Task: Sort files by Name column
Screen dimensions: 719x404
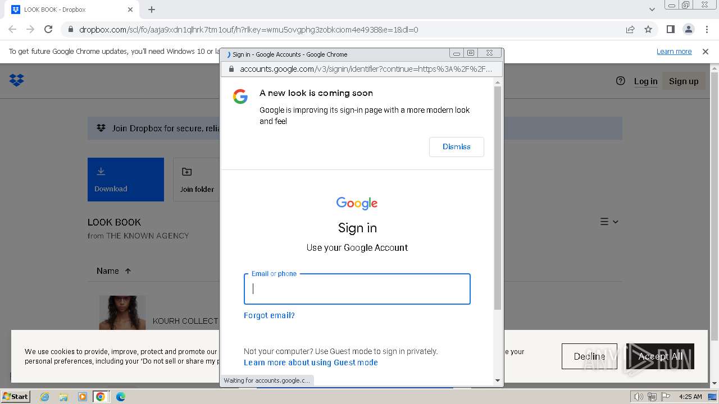Action: pyautogui.click(x=113, y=271)
